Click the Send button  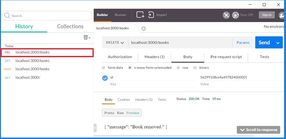click(x=264, y=43)
